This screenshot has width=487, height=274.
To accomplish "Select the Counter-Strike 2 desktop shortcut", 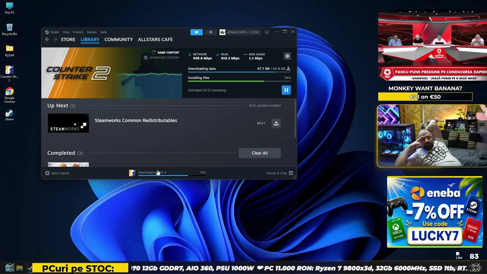I will [10, 74].
